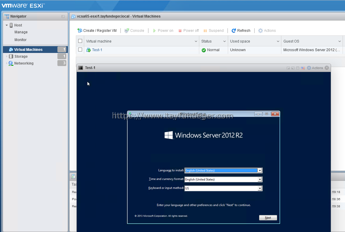Image resolution: width=345 pixels, height=232 pixels.
Task: Maximize the Test-1 console with the square icon
Action: coord(298,68)
